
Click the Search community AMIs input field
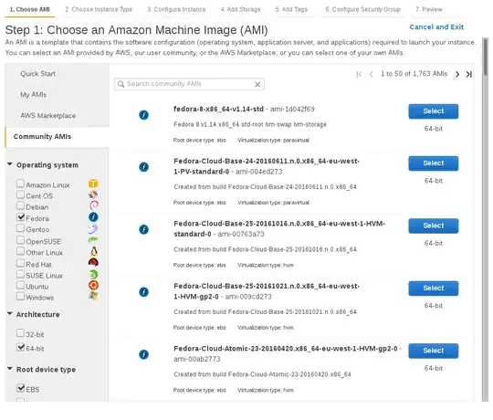coord(189,84)
